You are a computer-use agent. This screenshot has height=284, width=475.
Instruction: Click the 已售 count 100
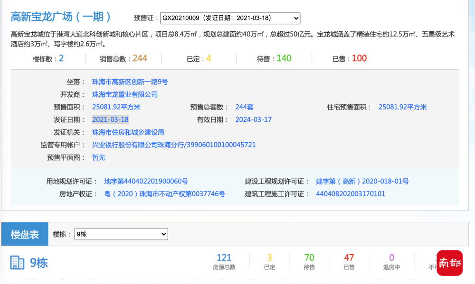[359, 58]
